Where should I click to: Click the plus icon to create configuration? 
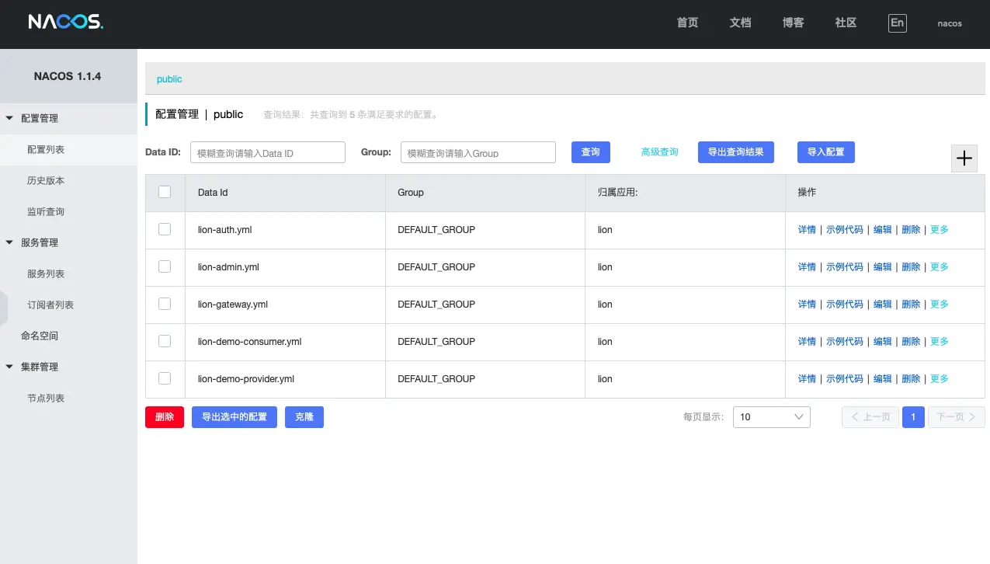pos(964,158)
